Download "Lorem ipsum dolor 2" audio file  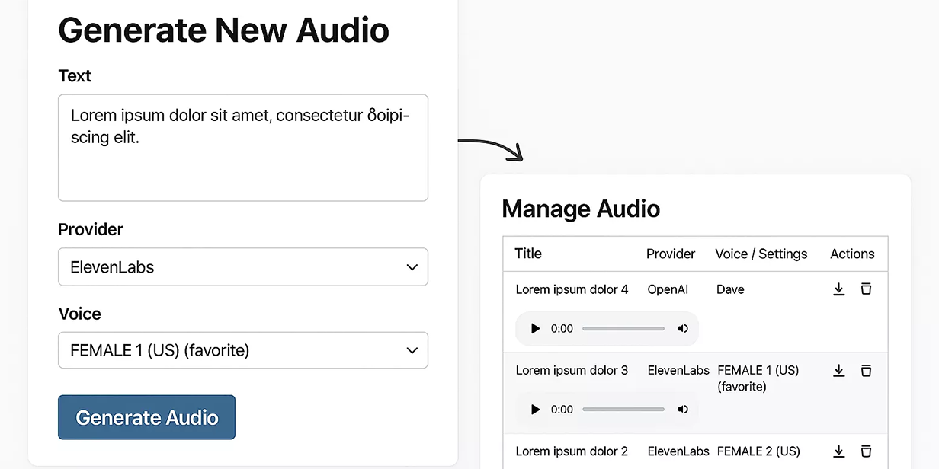839,451
